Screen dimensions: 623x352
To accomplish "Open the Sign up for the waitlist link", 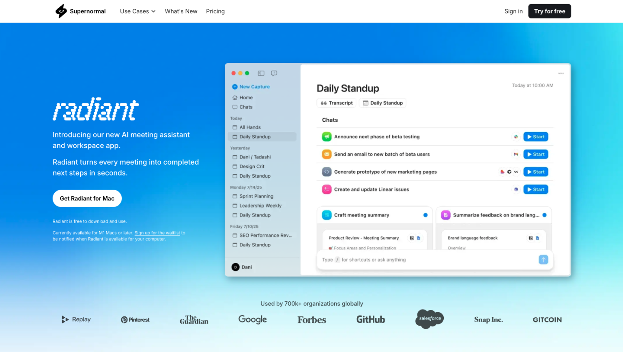I will (x=157, y=233).
